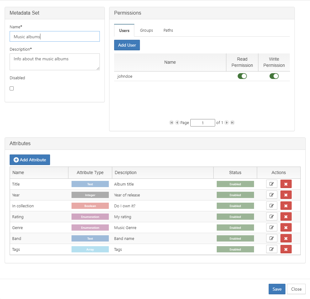Toggle johndoe's Write Permission switch

click(274, 76)
